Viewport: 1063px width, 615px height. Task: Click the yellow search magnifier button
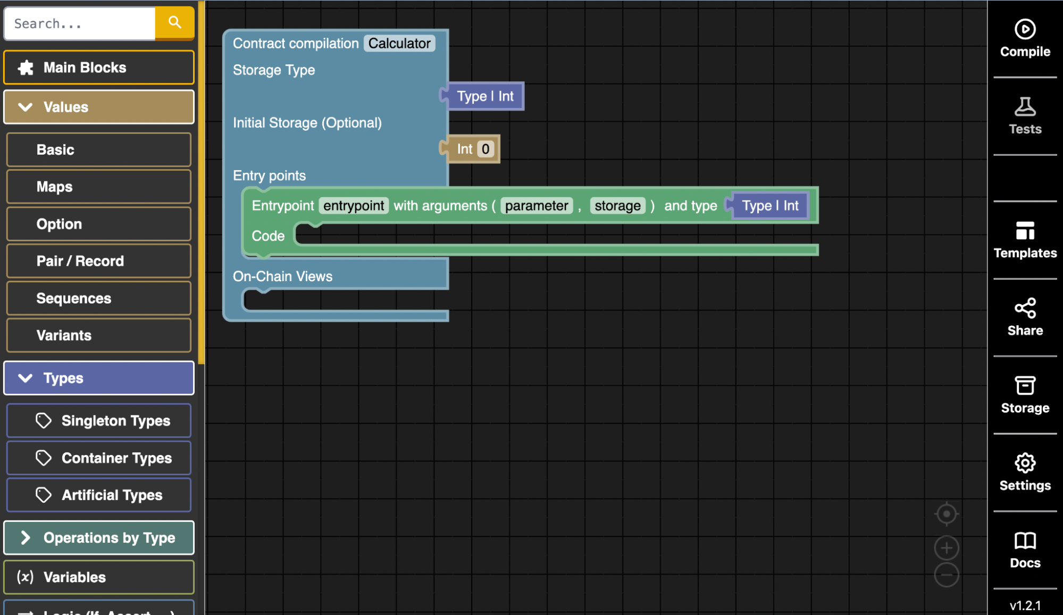174,23
